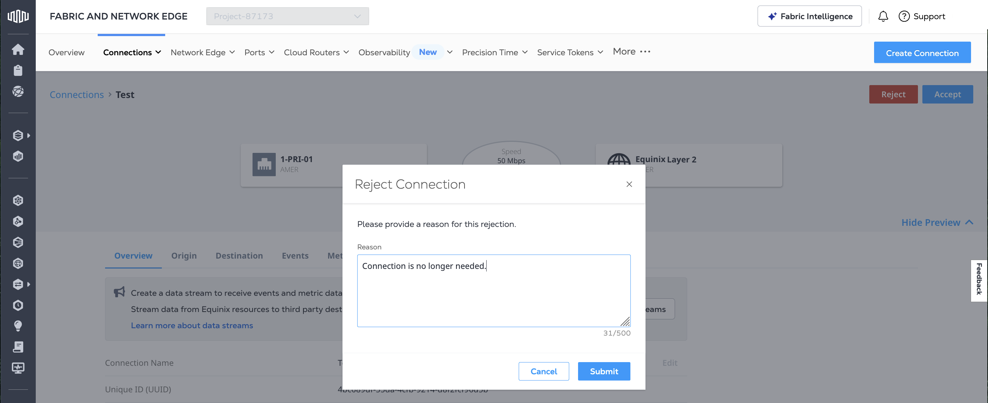The width and height of the screenshot is (988, 403).
Task: Click the Support help icon
Action: (x=904, y=17)
